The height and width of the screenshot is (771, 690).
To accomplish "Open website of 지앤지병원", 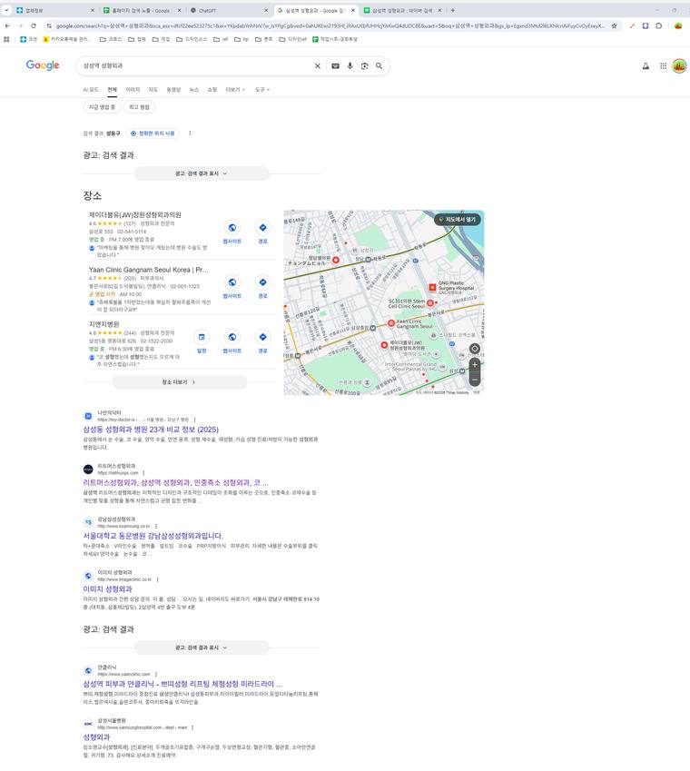I will pyautogui.click(x=232, y=341).
